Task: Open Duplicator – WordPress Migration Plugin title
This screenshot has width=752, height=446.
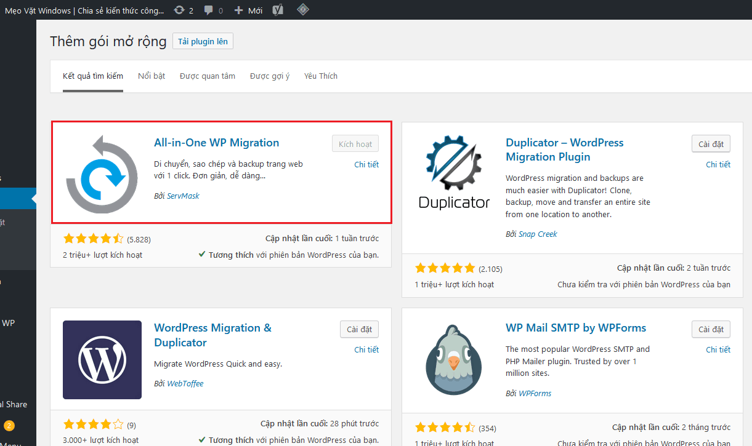Action: click(565, 149)
